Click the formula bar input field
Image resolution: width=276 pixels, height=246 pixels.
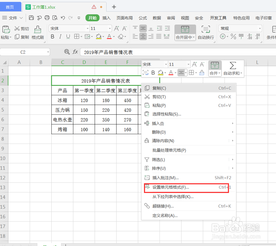pos(178,52)
